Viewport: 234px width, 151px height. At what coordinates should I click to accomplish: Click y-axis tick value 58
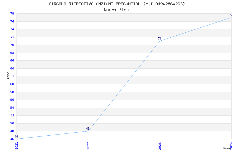coord(12,92)
